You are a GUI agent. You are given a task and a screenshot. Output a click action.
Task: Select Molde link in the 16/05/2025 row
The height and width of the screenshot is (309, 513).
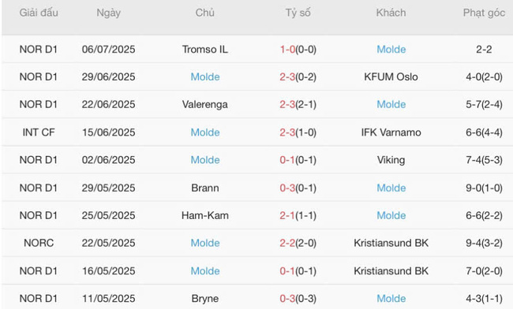click(x=205, y=271)
